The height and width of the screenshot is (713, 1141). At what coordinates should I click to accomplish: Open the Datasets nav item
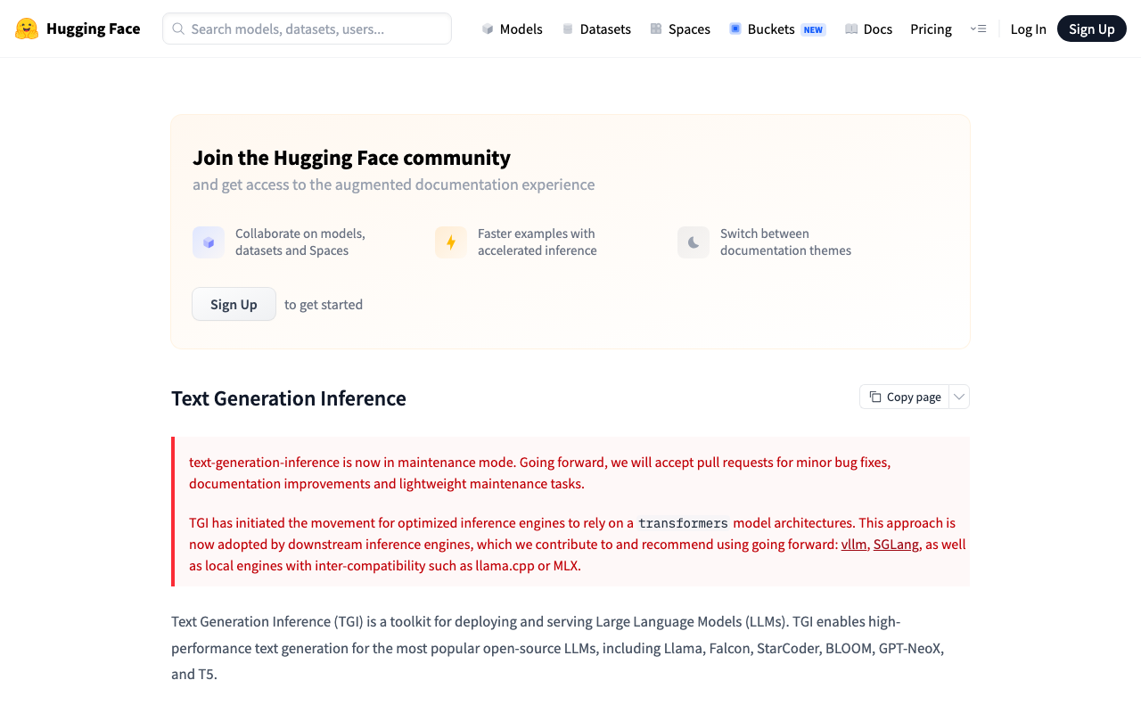(596, 29)
